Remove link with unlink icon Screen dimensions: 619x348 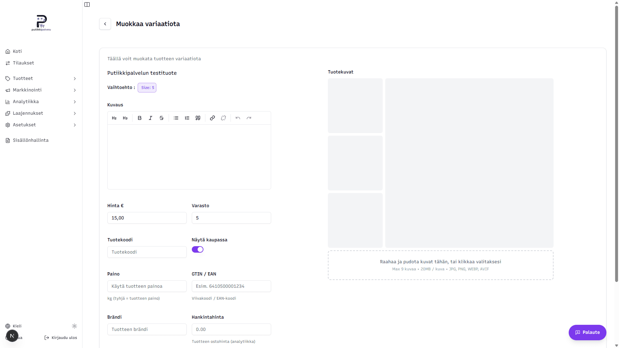(223, 118)
